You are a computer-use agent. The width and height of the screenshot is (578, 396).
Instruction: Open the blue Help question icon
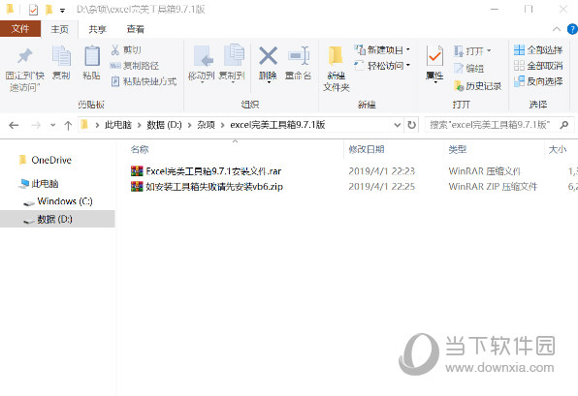[572, 29]
